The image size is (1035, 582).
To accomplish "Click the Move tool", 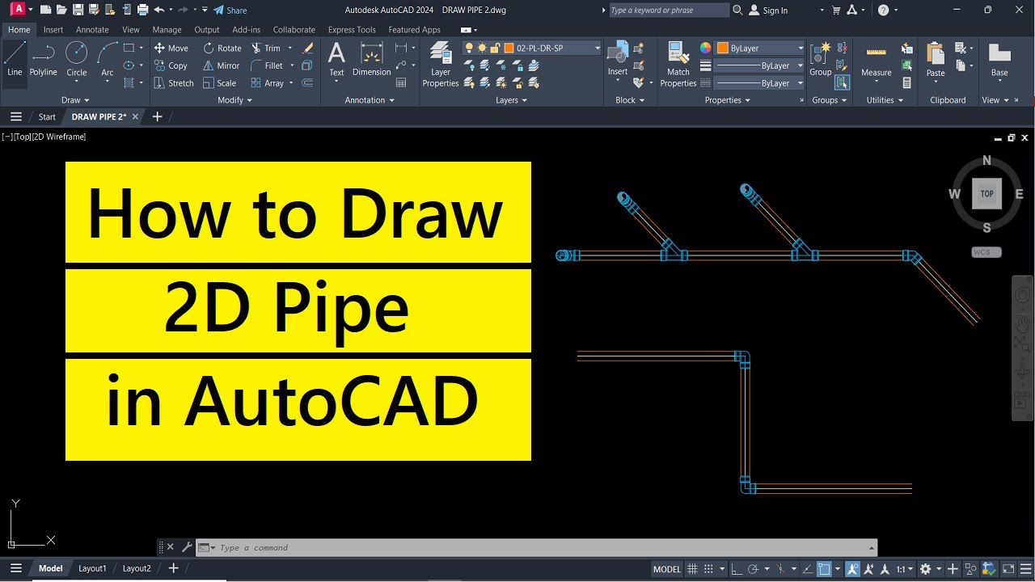I will (x=171, y=48).
